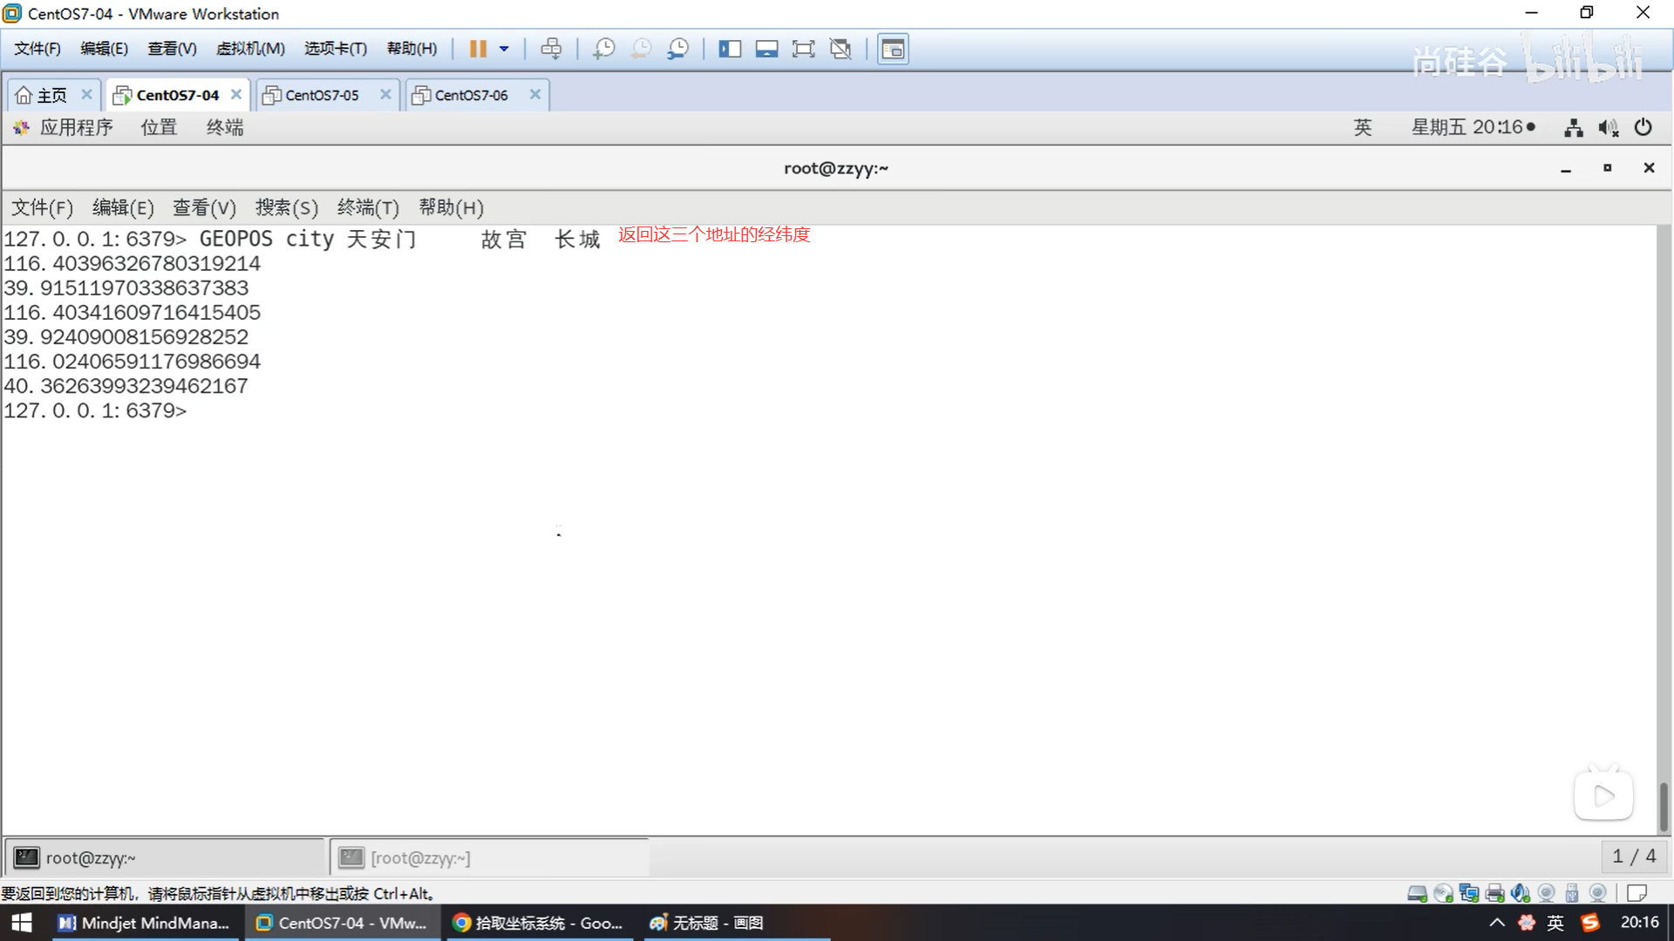Screen dimensions: 1674x941
Task: Toggle Unity mode icon in toolbar
Action: pos(840,49)
